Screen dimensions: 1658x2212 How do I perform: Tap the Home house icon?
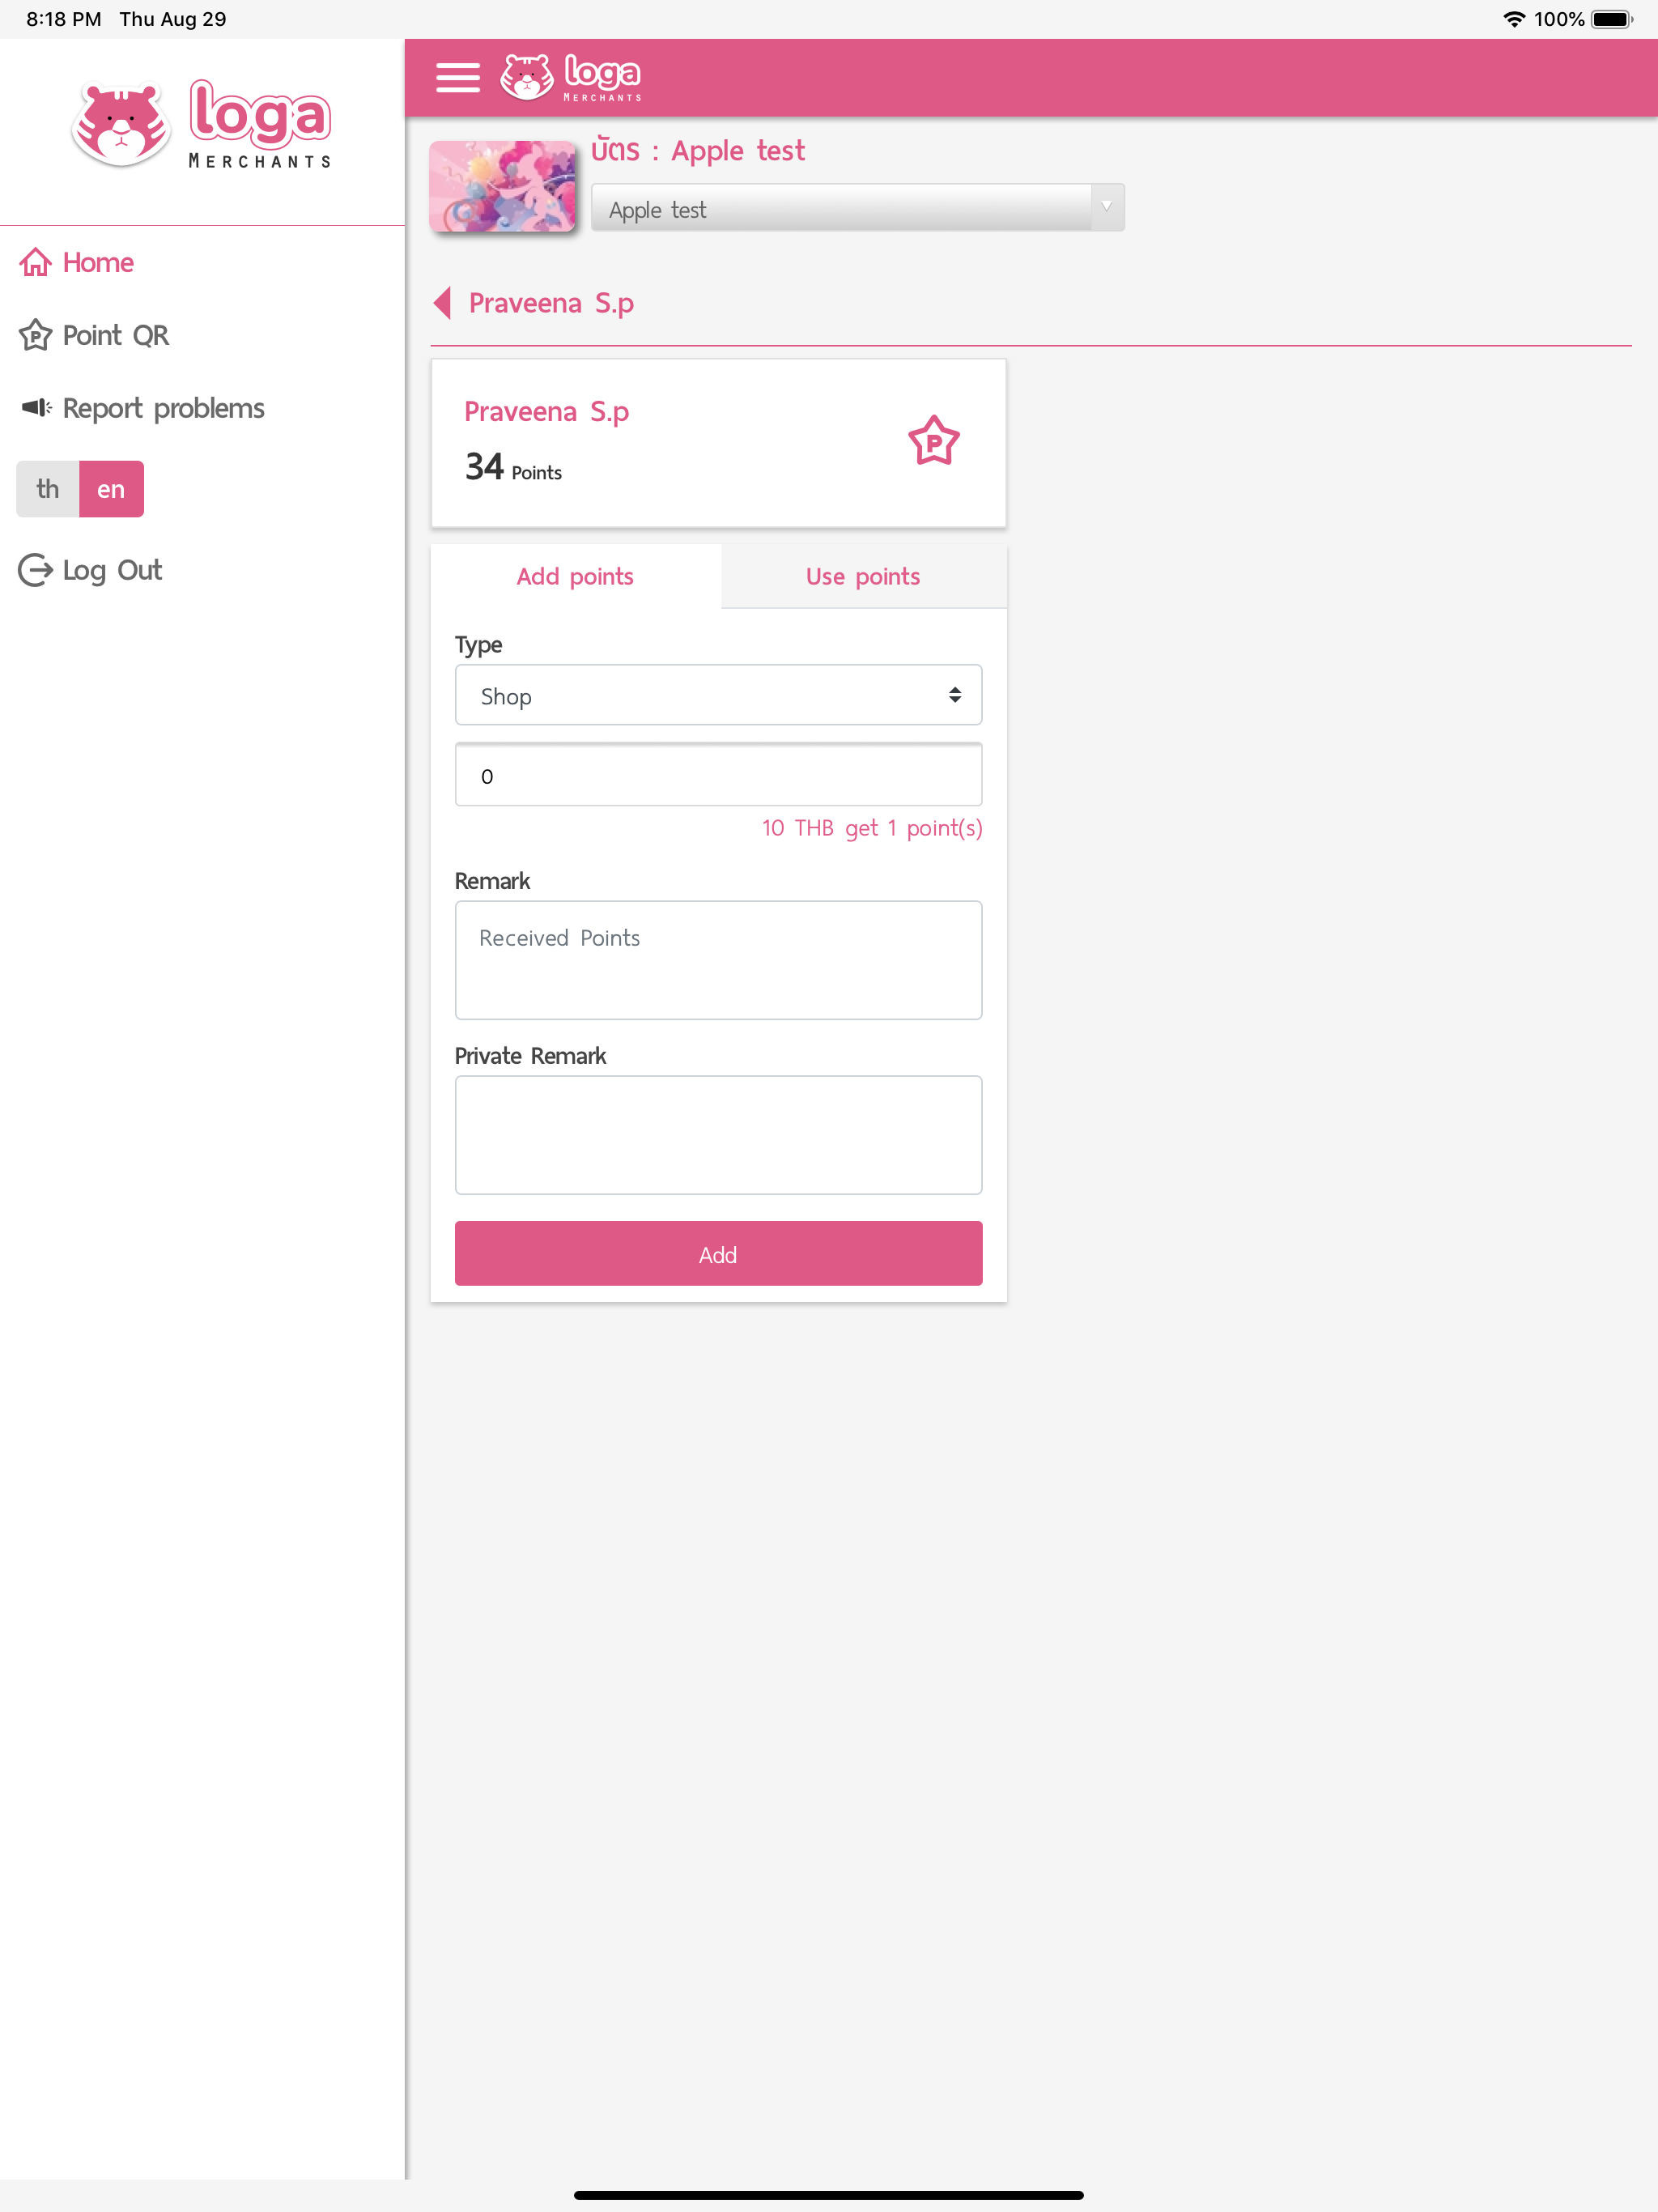click(x=35, y=262)
